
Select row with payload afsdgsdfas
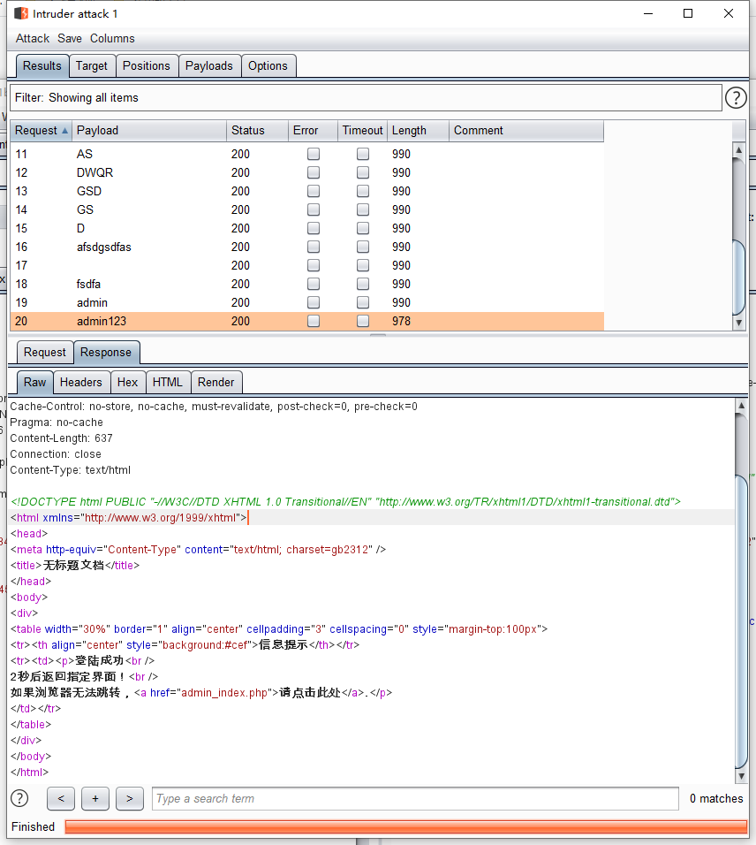point(307,247)
